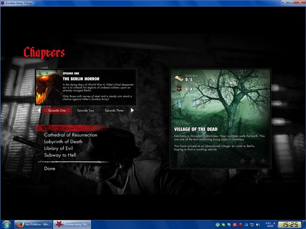Image resolution: width=306 pixels, height=229 pixels.
Task: Click the Gold Bars 0/5 counter
Action: pyautogui.click(x=189, y=80)
